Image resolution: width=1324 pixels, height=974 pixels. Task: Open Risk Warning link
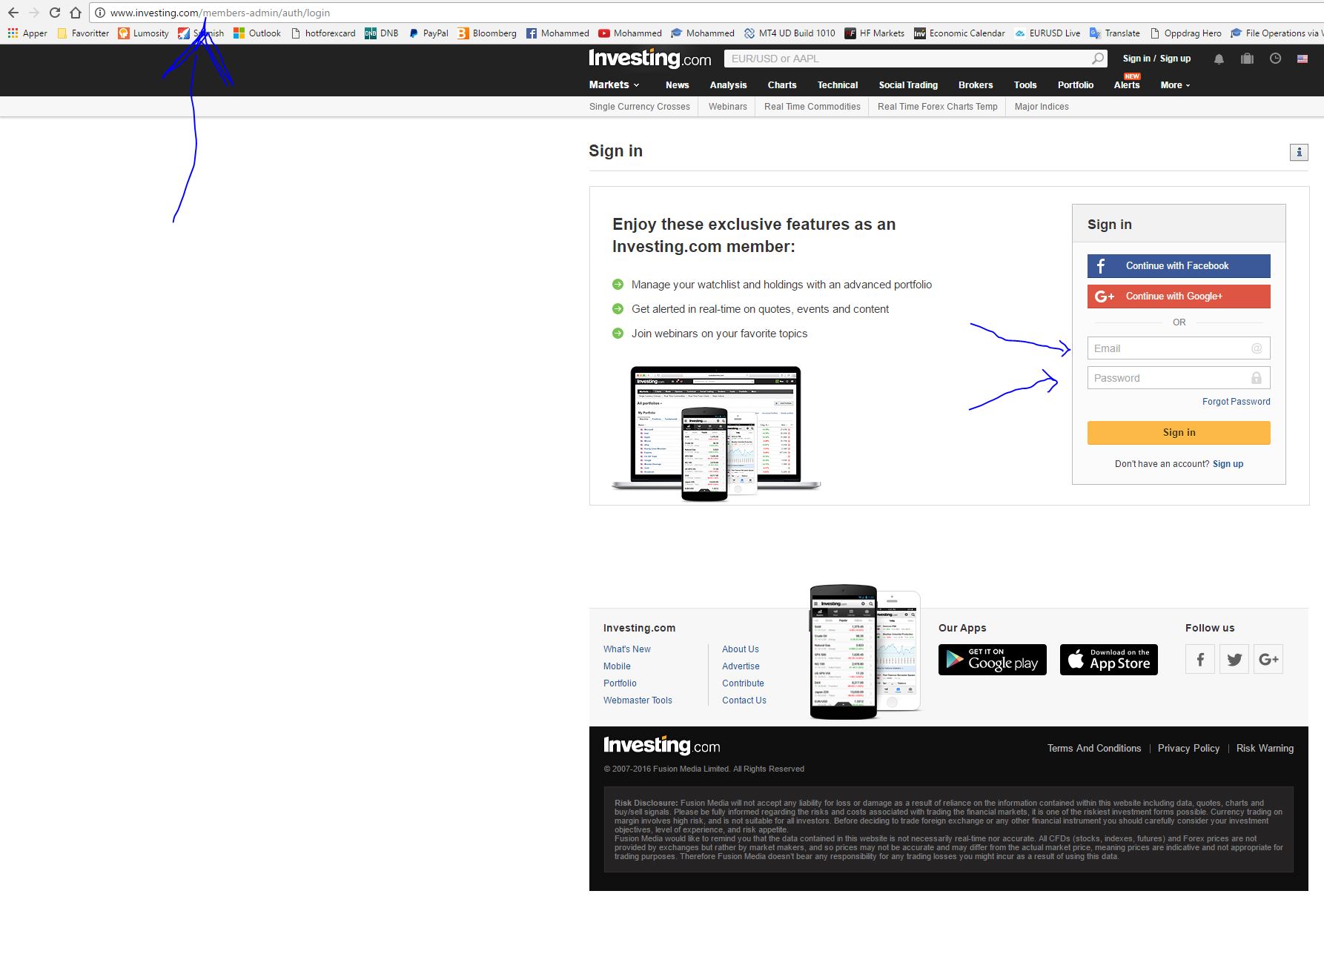click(x=1265, y=749)
